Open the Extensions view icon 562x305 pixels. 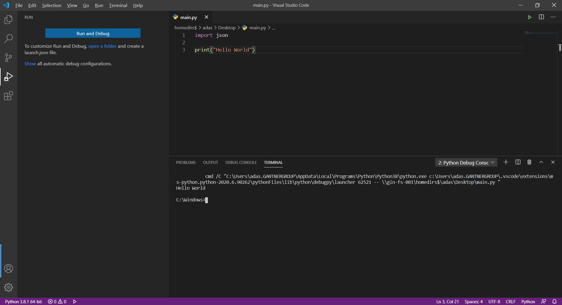pyautogui.click(x=8, y=96)
